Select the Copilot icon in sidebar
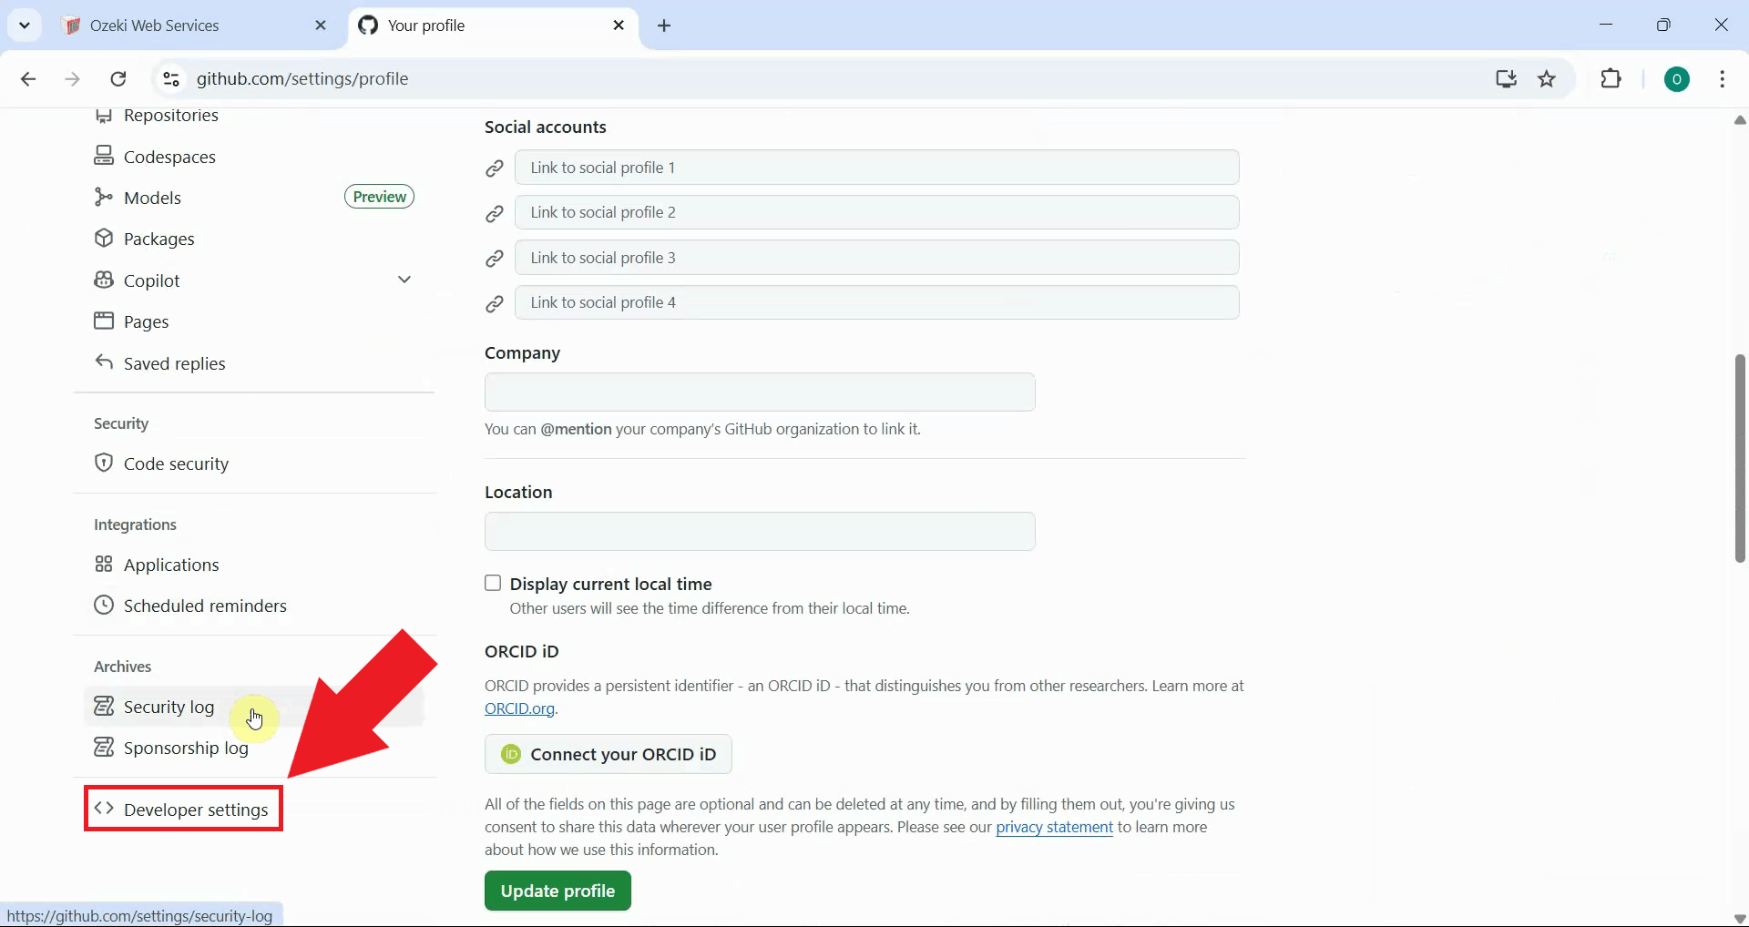This screenshot has width=1749, height=927. click(104, 280)
